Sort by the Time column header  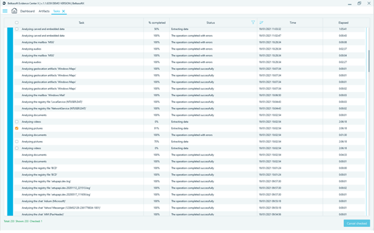pyautogui.click(x=293, y=23)
